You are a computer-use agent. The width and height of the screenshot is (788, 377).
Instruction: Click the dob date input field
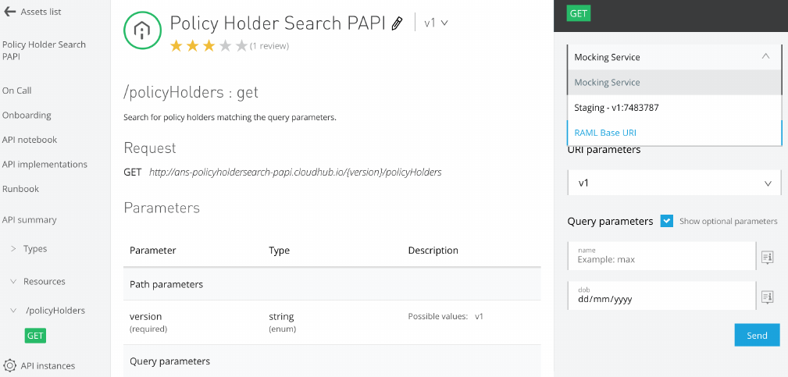[661, 297]
